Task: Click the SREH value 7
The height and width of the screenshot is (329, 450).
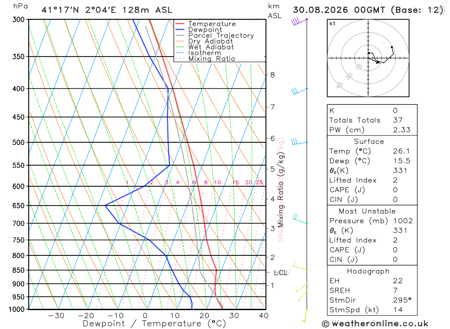Action: [x=396, y=291]
